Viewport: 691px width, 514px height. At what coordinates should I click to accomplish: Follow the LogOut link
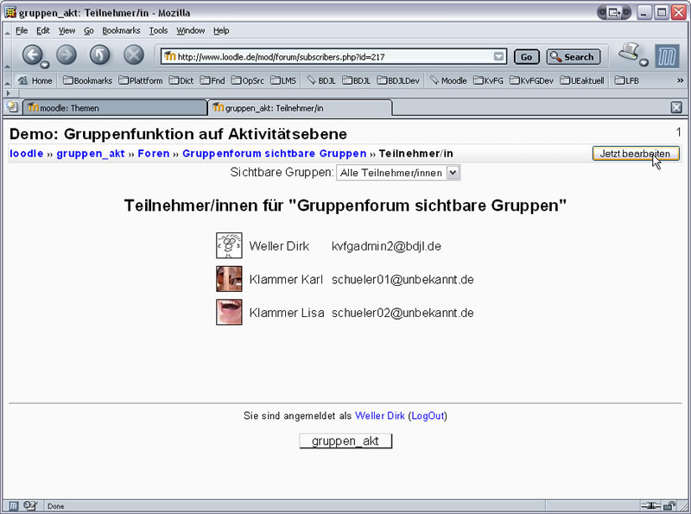coord(428,416)
